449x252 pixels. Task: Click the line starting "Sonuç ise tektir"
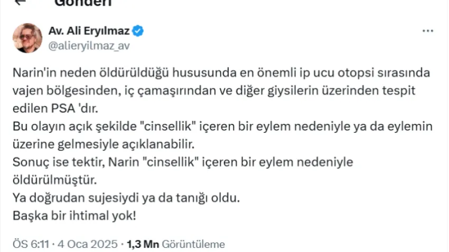coord(182,161)
